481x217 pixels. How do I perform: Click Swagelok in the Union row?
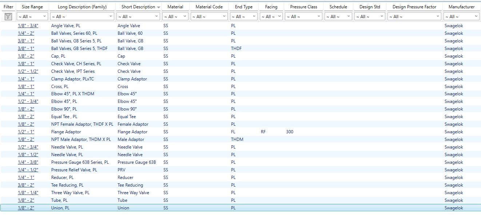coord(454,208)
